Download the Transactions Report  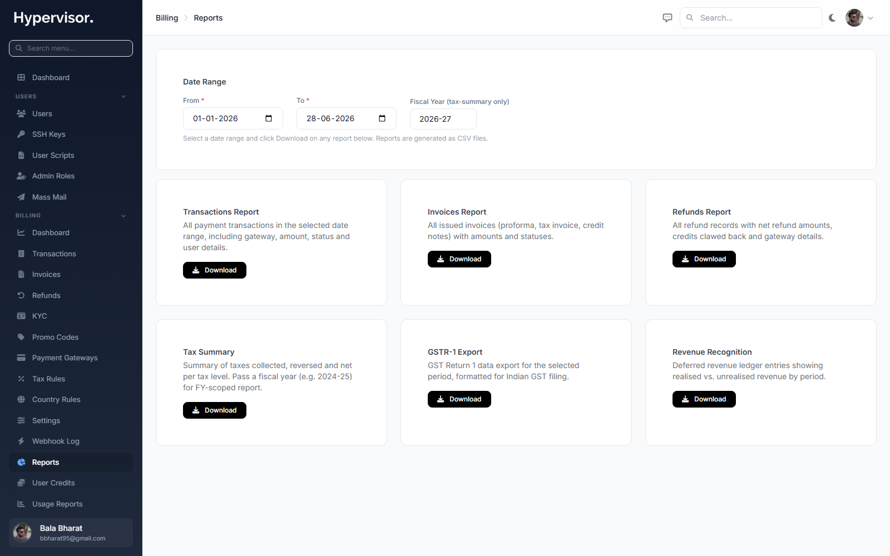[215, 270]
